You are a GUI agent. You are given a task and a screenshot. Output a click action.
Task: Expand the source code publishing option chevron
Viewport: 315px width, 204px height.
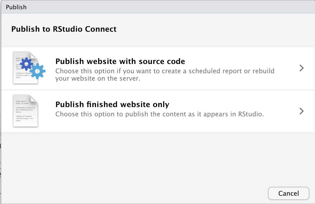[301, 68]
